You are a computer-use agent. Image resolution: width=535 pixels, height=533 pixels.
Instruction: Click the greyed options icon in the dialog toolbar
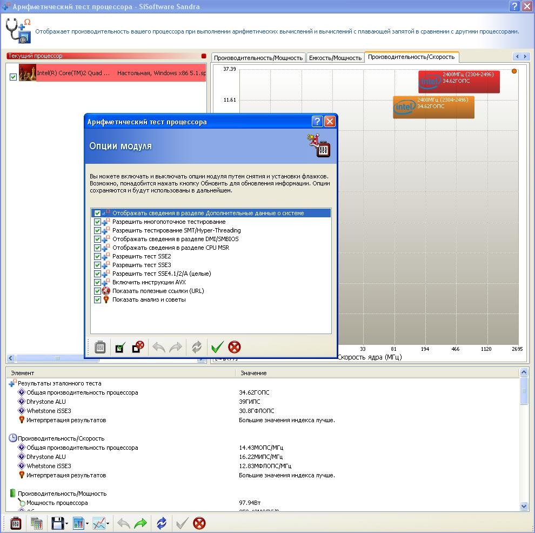point(100,348)
